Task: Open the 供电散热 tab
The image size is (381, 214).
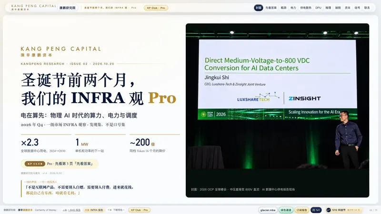Action: 306,8
